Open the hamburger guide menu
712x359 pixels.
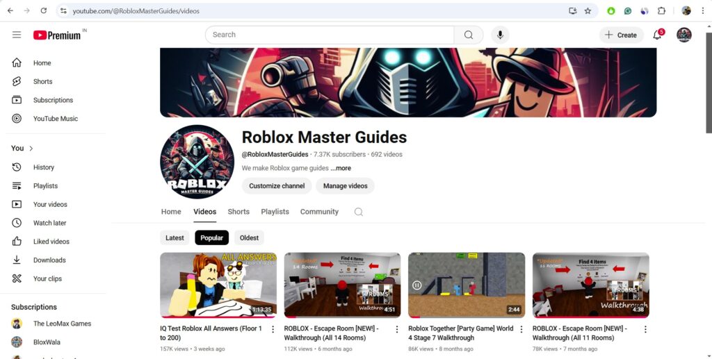17,35
